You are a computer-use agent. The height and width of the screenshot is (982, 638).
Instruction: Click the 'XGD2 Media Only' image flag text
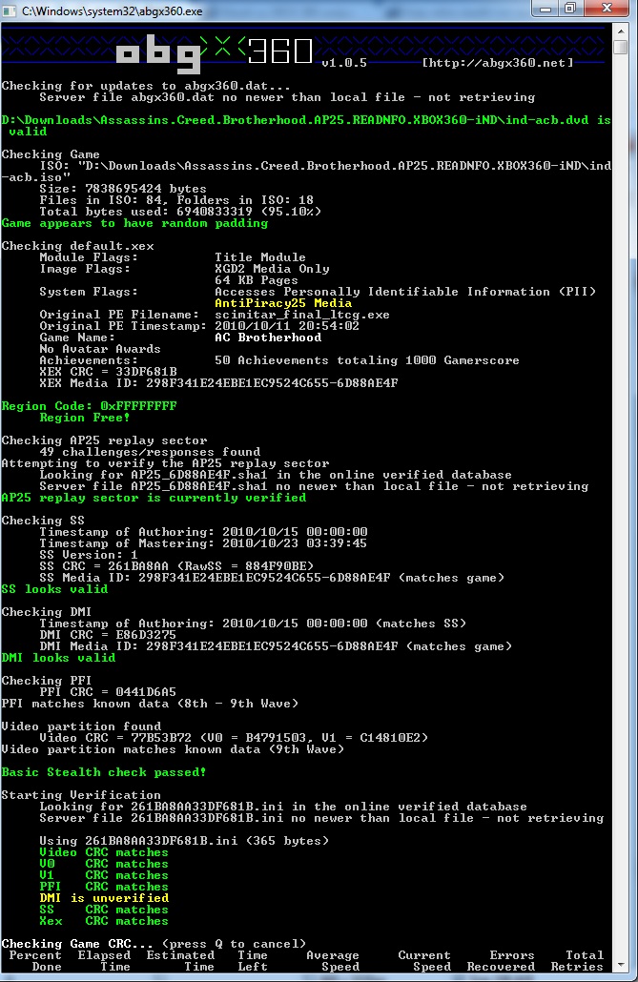[x=272, y=269]
